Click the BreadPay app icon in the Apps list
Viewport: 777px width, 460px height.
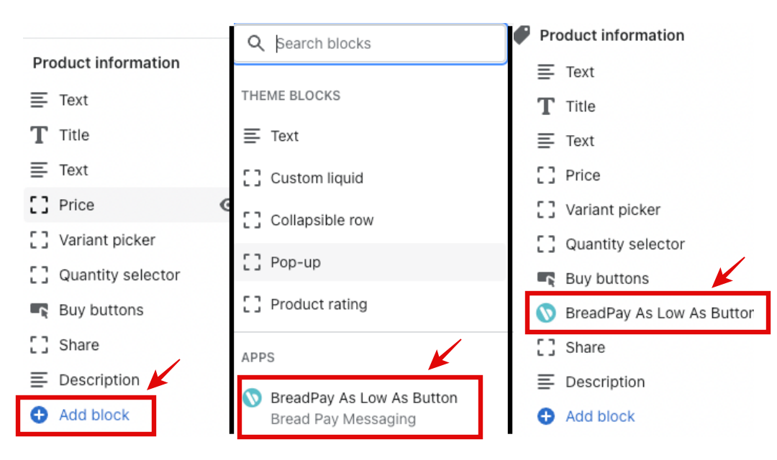[x=252, y=397]
